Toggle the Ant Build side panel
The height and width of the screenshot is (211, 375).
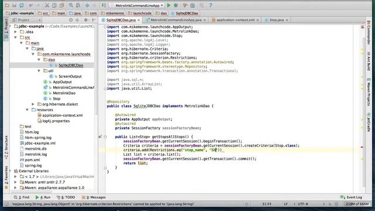pos(369,61)
